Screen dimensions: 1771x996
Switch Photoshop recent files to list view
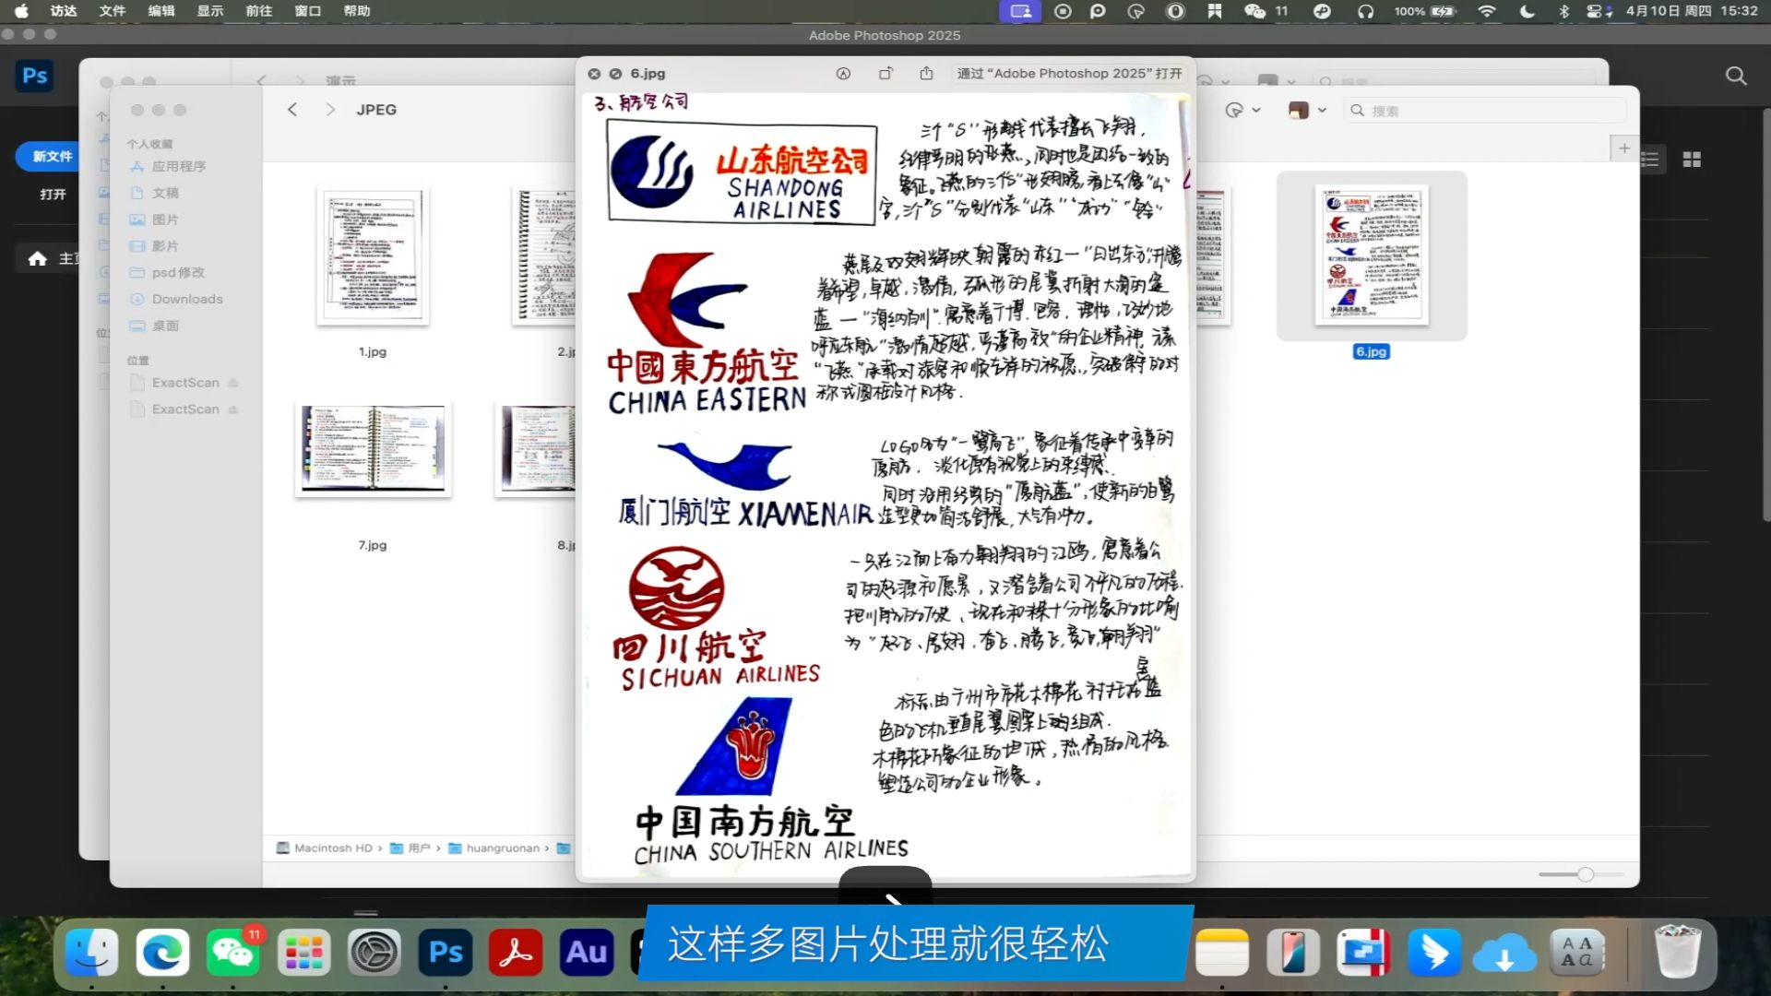(x=1650, y=160)
